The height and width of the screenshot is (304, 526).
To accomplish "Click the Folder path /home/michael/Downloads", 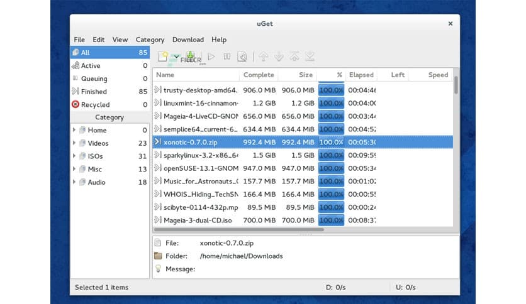I will [x=241, y=256].
